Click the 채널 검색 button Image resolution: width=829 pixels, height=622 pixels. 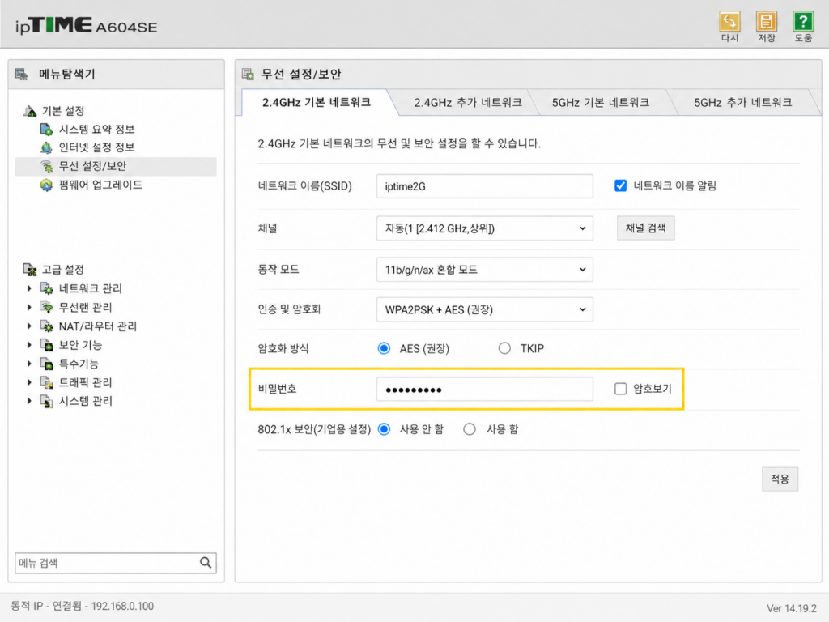coord(645,228)
